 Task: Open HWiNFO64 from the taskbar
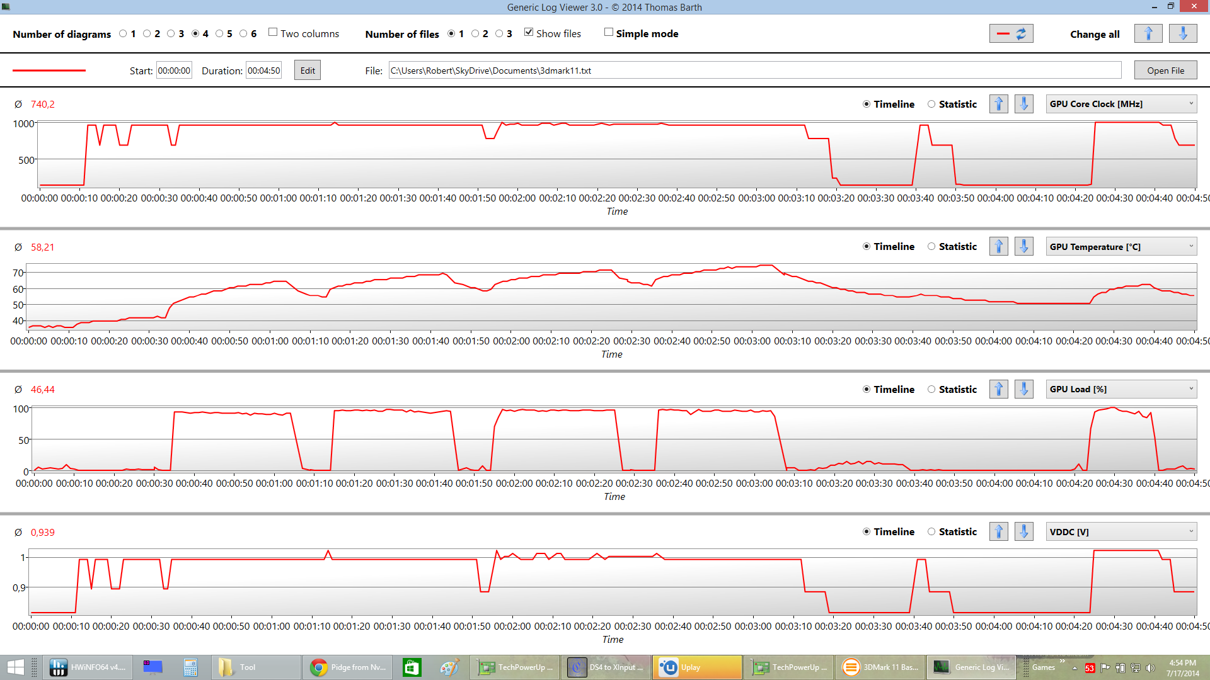[88, 667]
